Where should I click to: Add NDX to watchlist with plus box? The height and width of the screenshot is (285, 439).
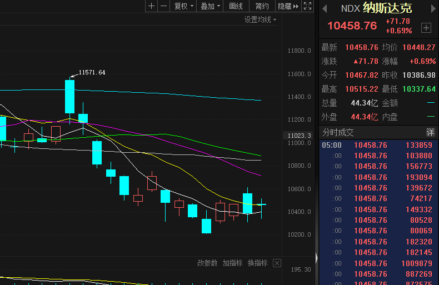426,28
